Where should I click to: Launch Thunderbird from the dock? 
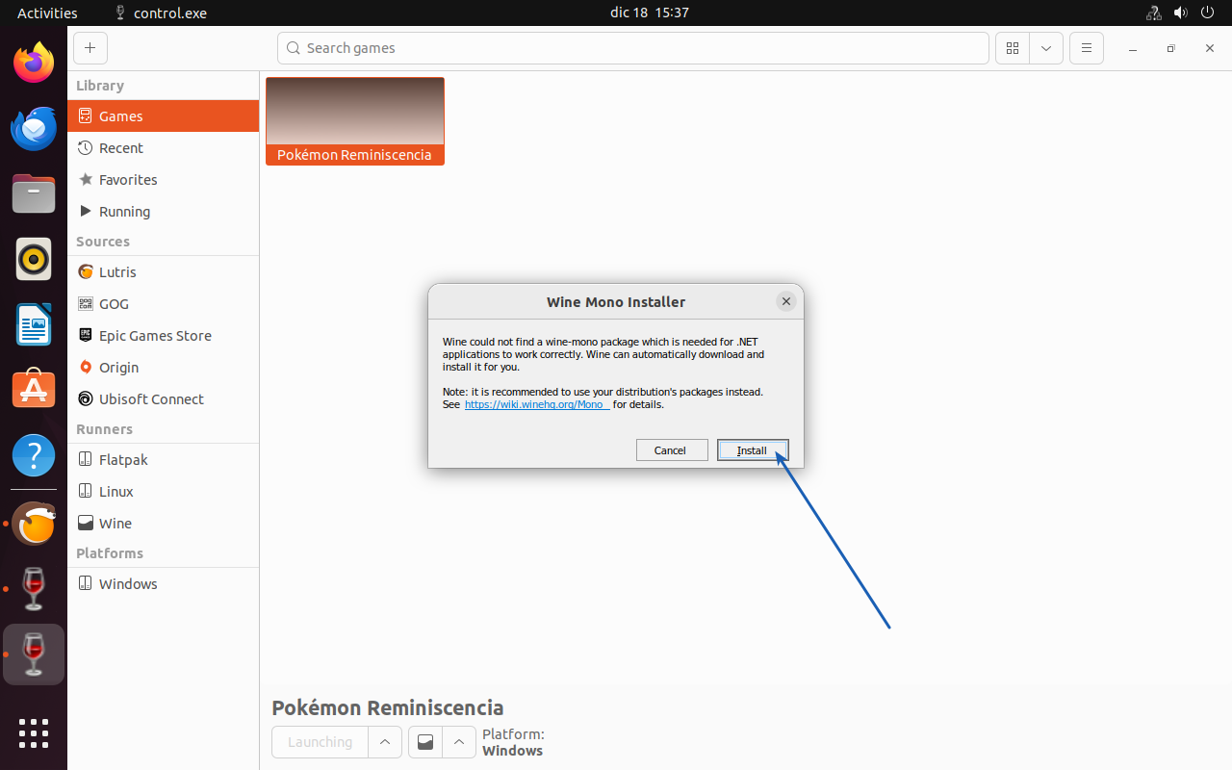click(x=34, y=129)
